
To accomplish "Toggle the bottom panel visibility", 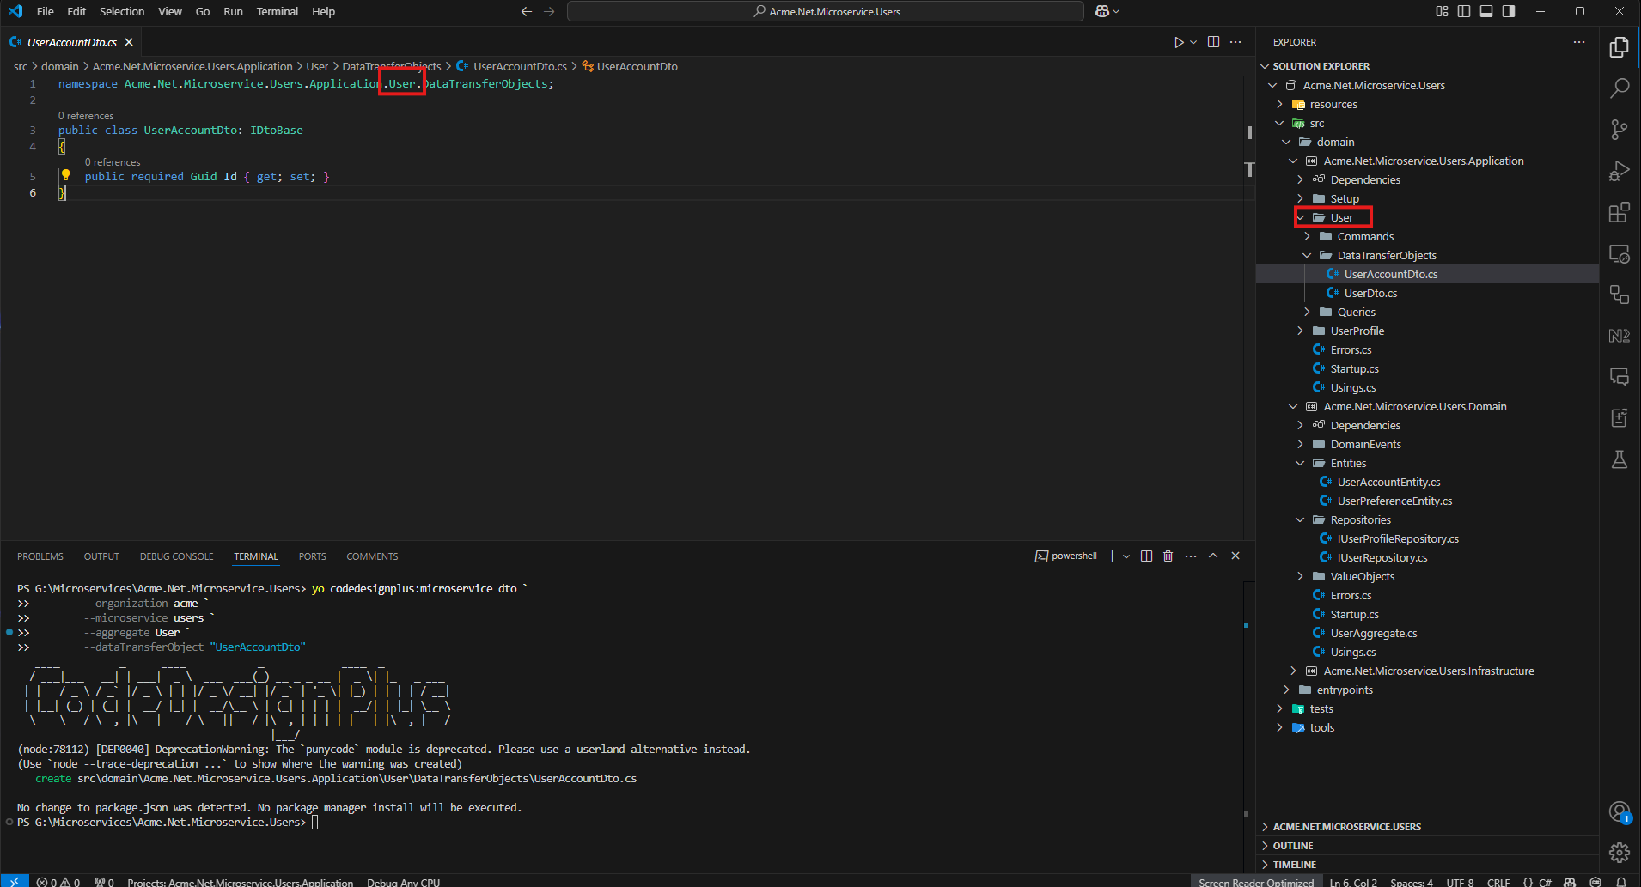I will tap(1486, 11).
